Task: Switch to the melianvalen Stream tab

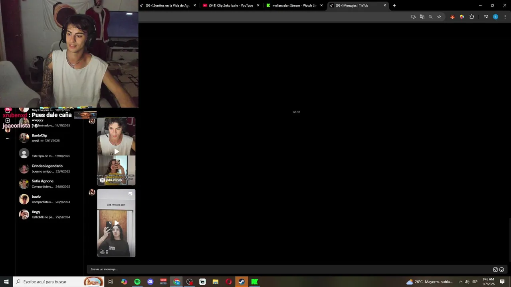Action: coord(294,6)
